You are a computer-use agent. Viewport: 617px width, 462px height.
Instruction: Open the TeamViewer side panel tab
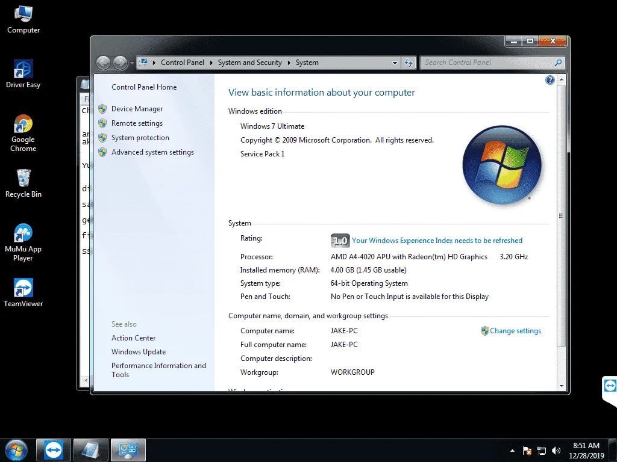click(610, 390)
